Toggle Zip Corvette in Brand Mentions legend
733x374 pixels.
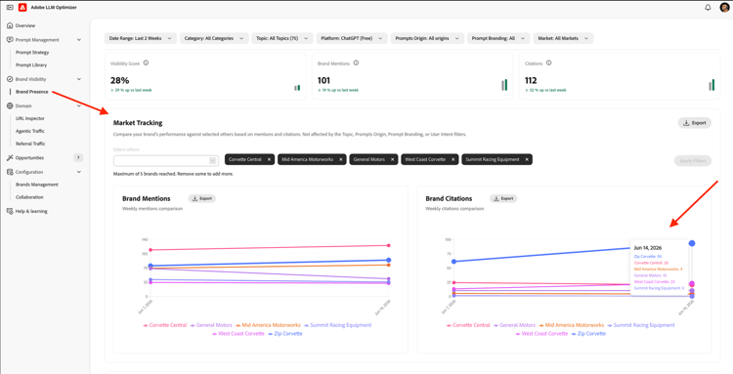tap(285, 333)
